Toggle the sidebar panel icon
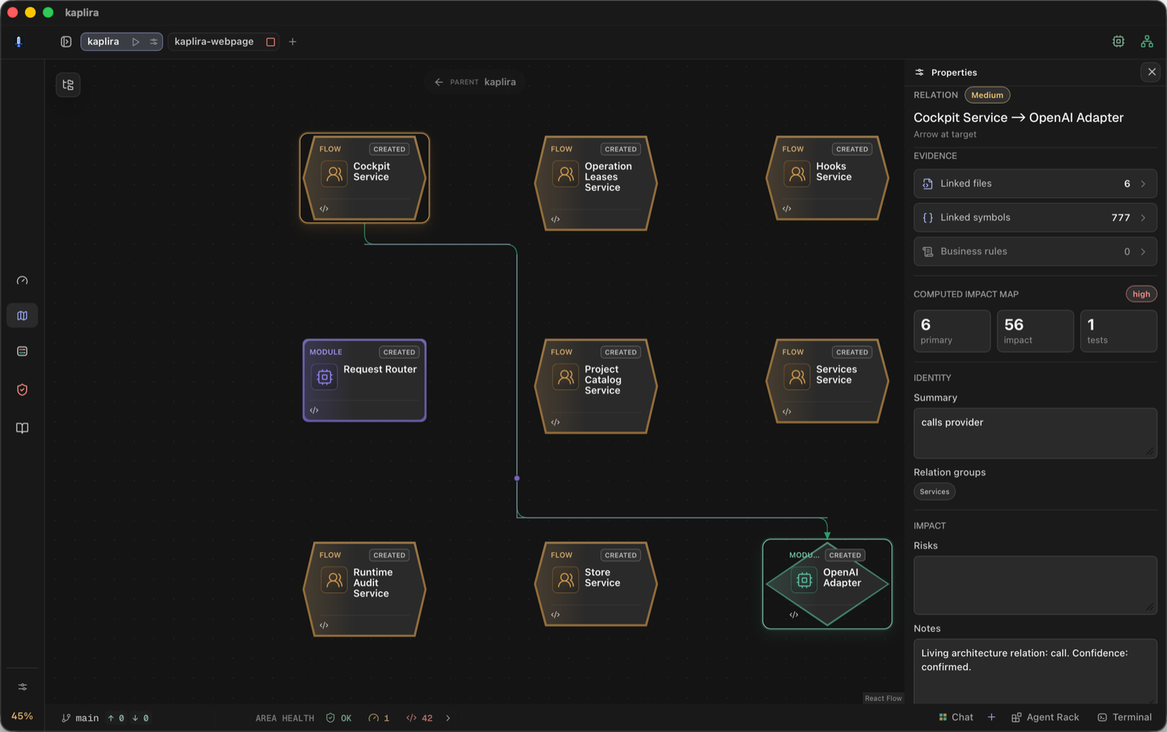The height and width of the screenshot is (732, 1167). [66, 42]
